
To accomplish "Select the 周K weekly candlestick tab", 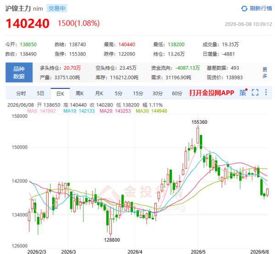I will click(80, 94).
